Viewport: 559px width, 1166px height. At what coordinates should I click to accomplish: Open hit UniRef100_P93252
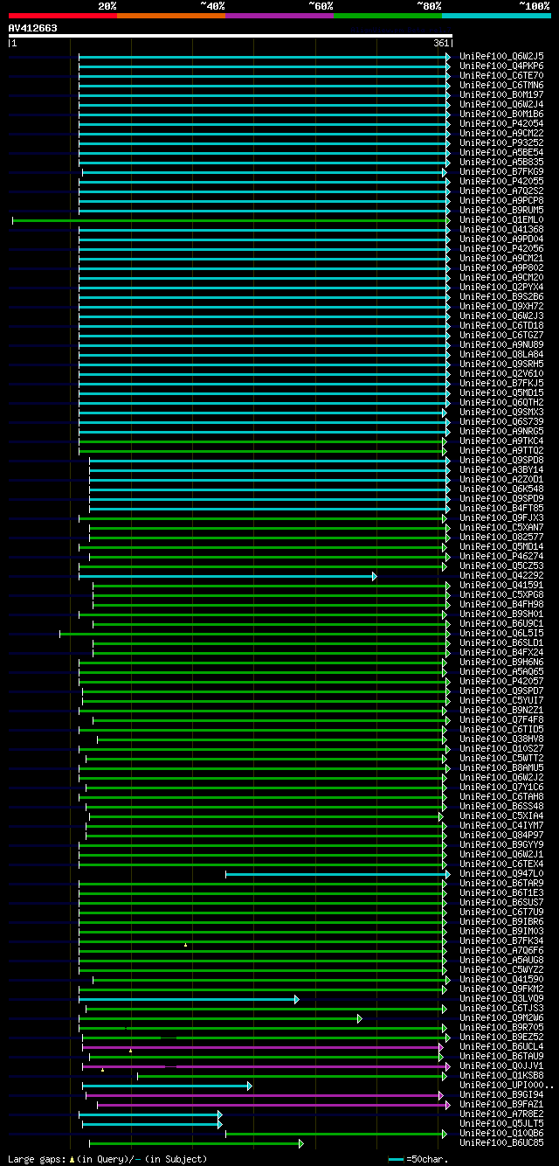(502, 143)
